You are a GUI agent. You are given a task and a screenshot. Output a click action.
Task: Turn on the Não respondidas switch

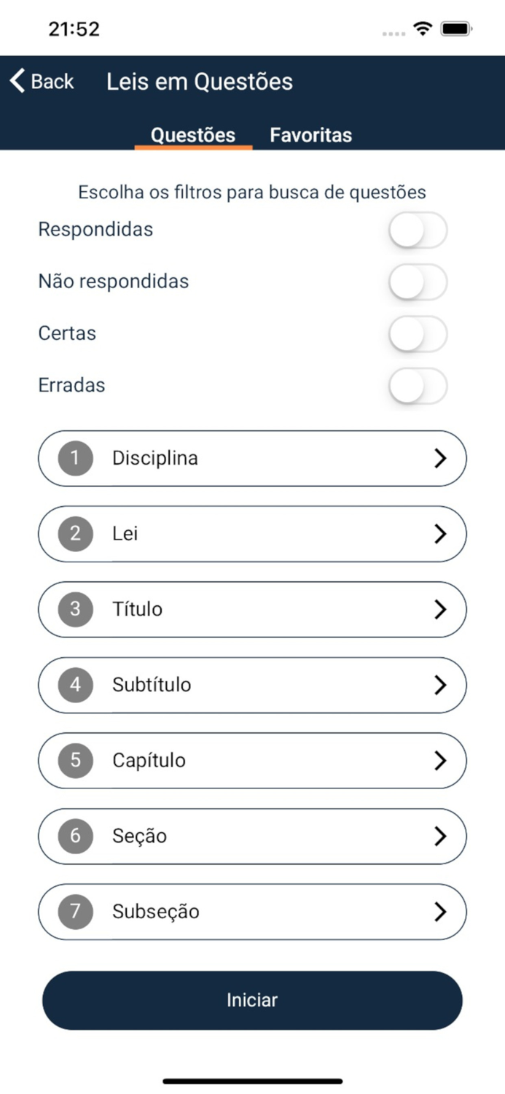[418, 281]
